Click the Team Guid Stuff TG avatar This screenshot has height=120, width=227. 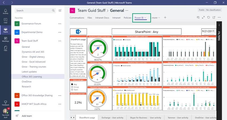click(72, 10)
